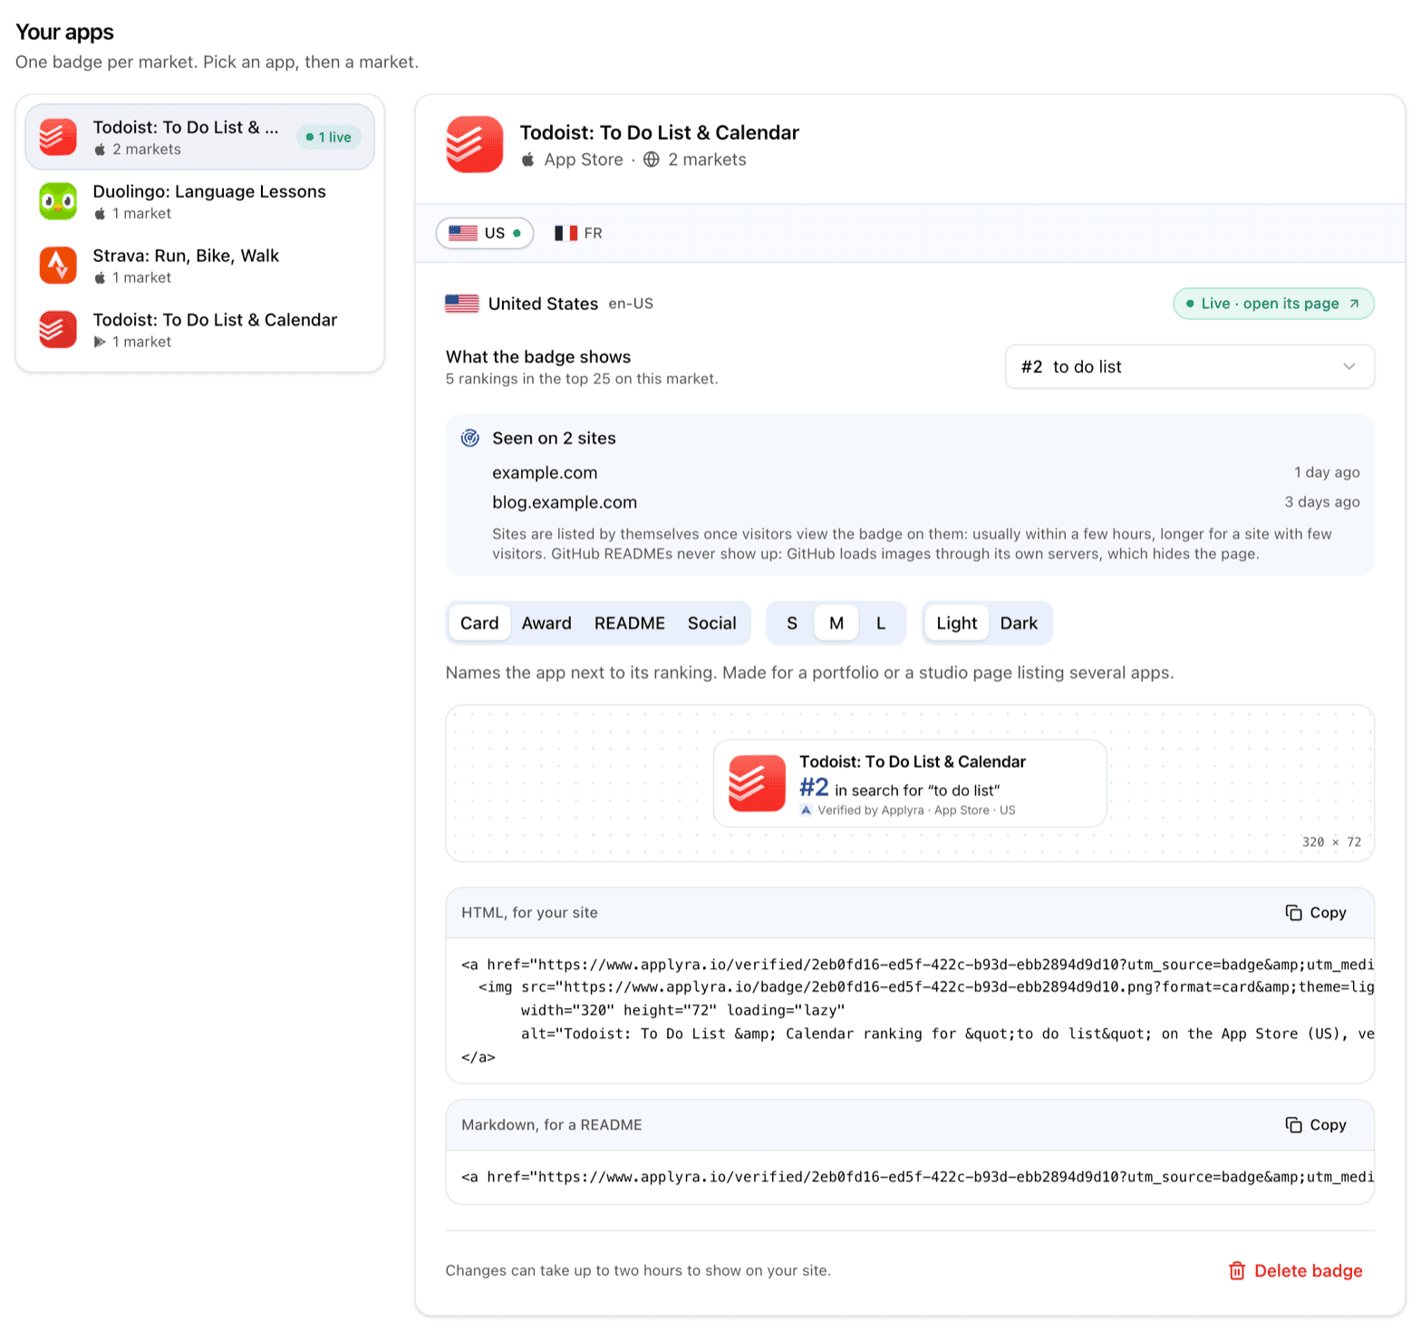Open the '#2 to do list' ranking dropdown
The height and width of the screenshot is (1331, 1421).
(1190, 367)
